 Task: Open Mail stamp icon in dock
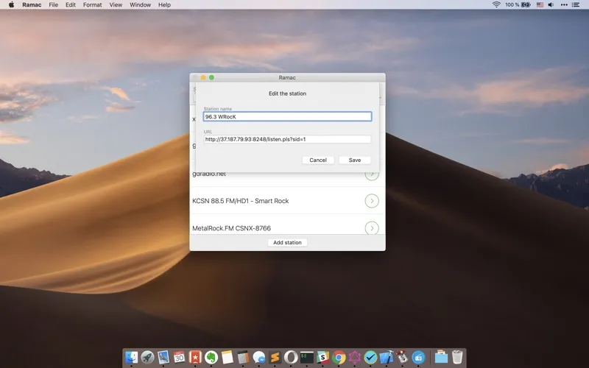coord(163,357)
